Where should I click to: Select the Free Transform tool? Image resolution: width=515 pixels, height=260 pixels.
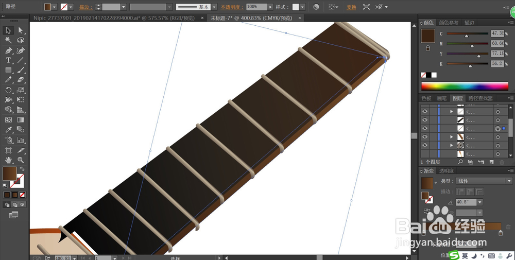(21, 100)
